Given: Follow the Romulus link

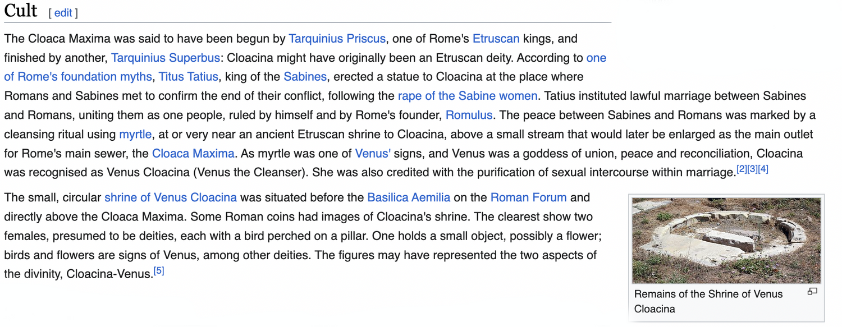Looking at the screenshot, I should [x=469, y=115].
